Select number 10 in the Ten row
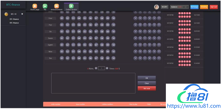This screenshot has height=109, width=222. (113, 58)
